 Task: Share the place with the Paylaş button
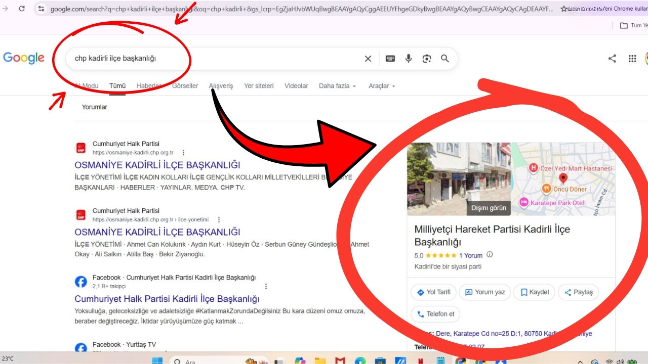tap(578, 292)
